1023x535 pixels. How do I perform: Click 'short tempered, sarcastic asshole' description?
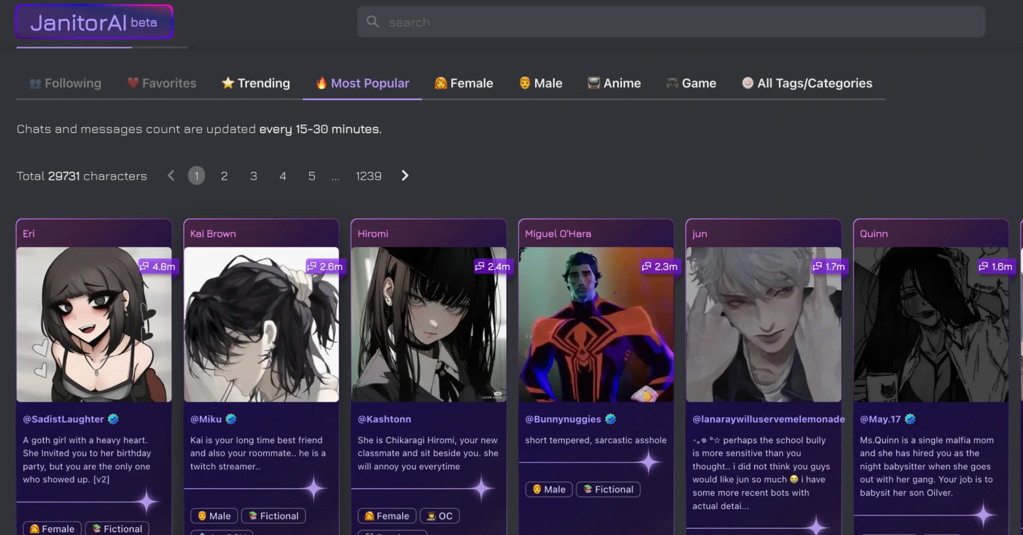click(x=596, y=440)
